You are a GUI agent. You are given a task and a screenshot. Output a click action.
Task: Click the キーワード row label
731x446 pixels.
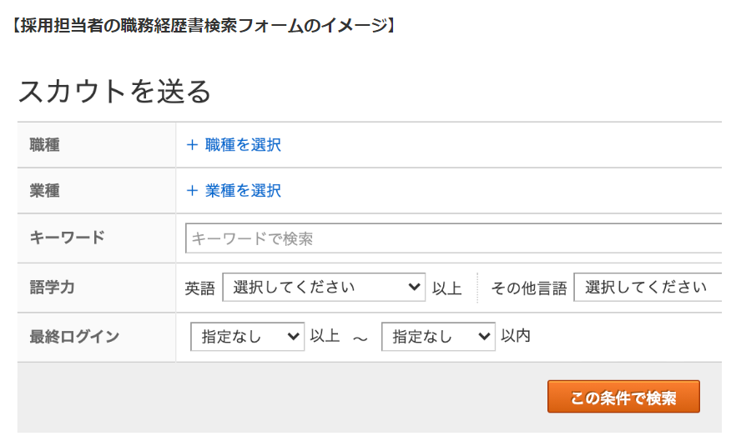pyautogui.click(x=68, y=238)
